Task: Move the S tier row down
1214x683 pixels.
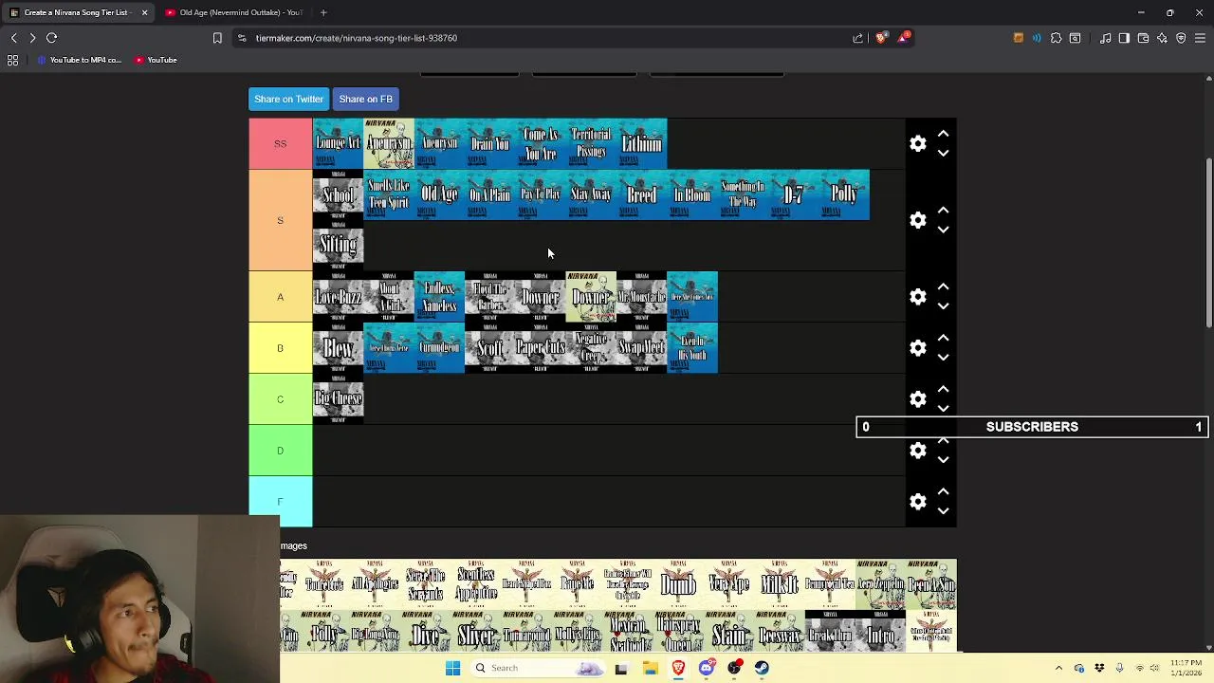Action: pos(943,230)
